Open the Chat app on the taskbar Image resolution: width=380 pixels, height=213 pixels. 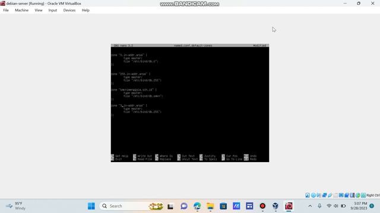coord(184,206)
